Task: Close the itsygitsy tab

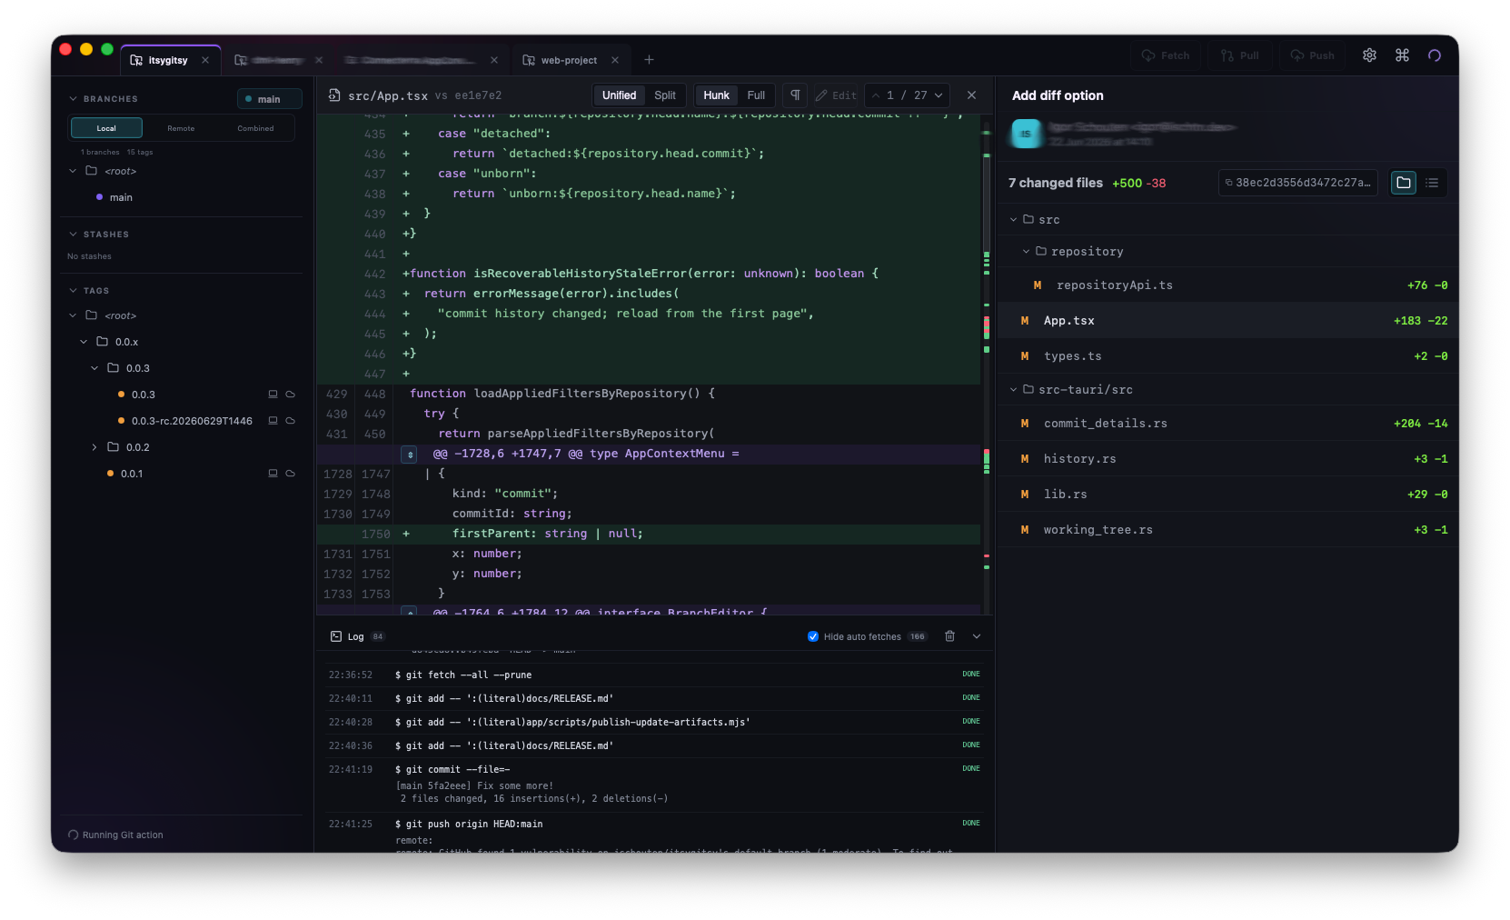Action: point(205,60)
